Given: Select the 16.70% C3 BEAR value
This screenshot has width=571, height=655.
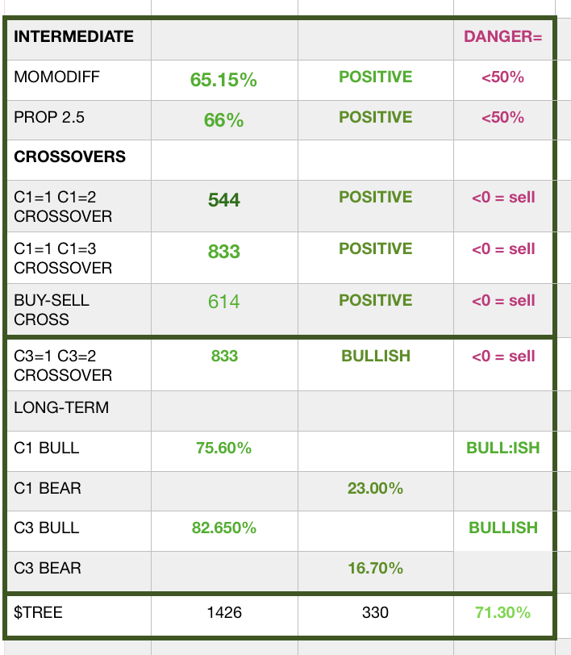Looking at the screenshot, I should click(x=375, y=569).
